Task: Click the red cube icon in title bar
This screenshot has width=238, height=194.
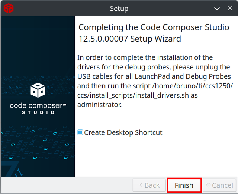Action: 9,8
